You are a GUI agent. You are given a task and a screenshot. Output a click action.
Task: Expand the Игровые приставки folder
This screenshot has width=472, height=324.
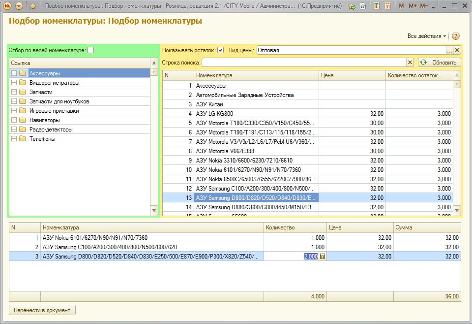[14, 110]
